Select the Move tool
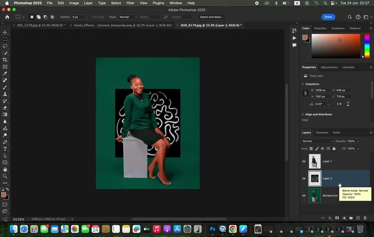 [x=5, y=32]
